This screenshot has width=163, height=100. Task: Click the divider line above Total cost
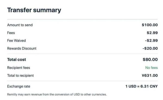point(82,54)
